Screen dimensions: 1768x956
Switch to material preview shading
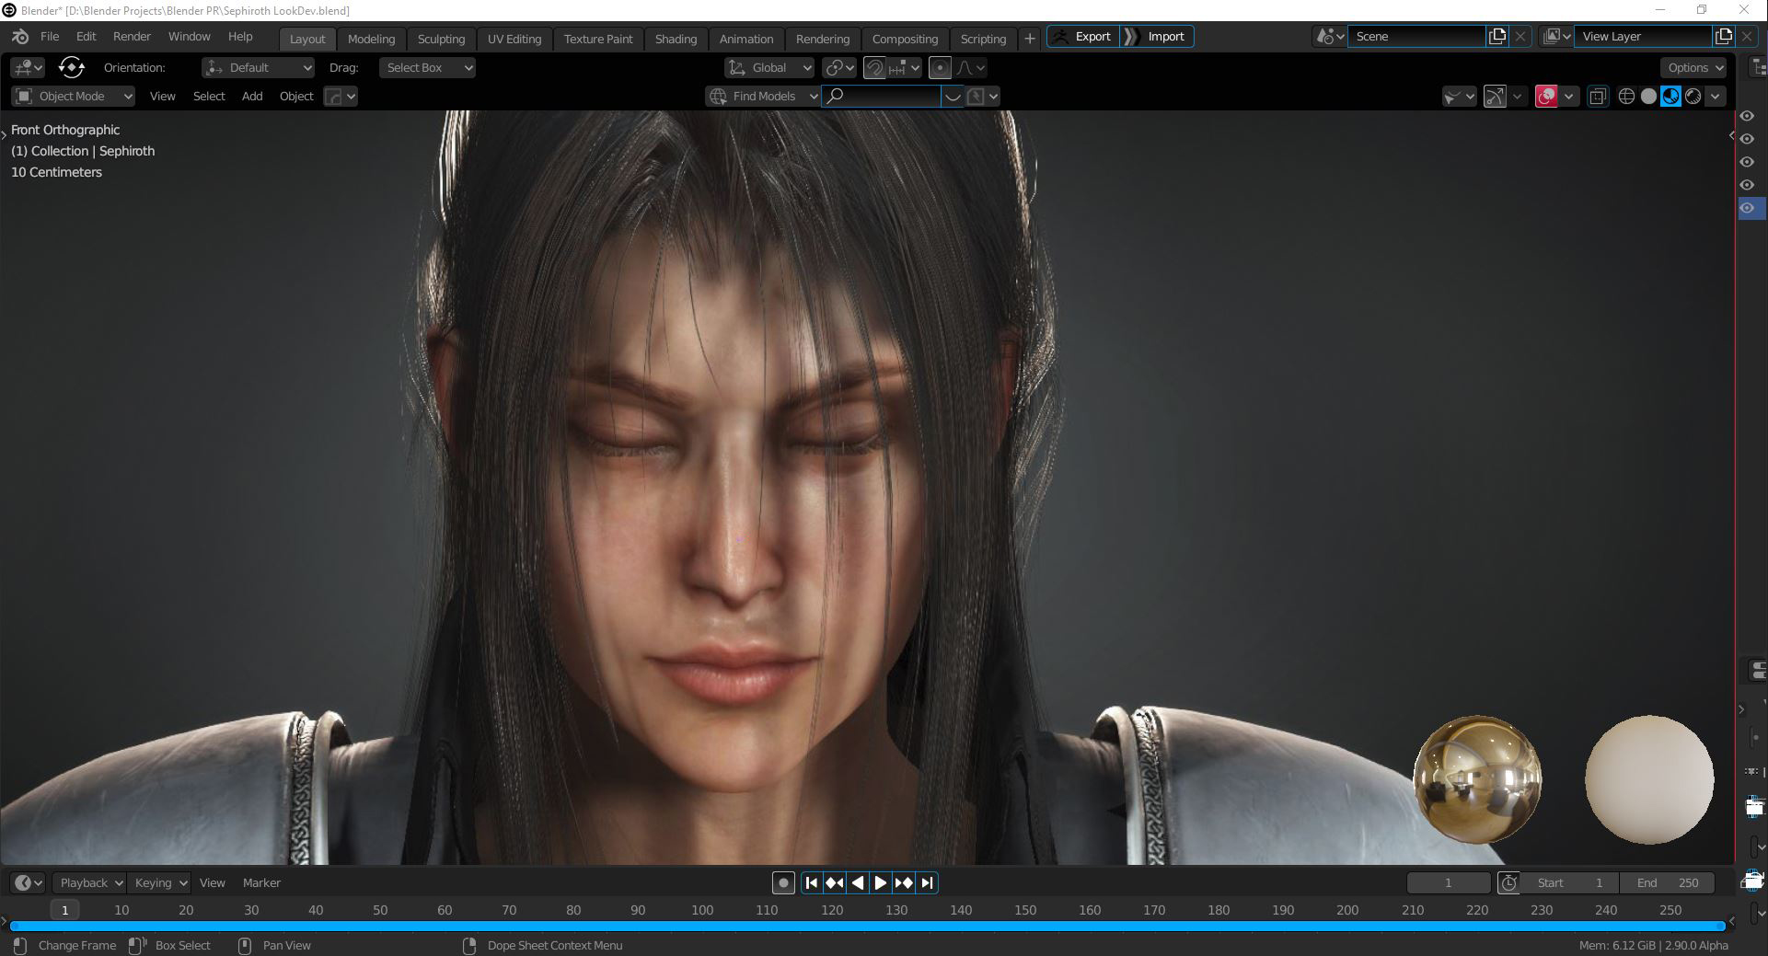click(1670, 96)
